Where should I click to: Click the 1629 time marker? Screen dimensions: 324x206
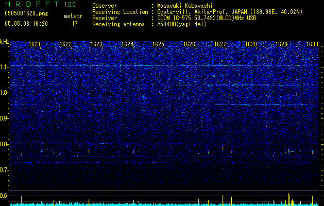282,44
